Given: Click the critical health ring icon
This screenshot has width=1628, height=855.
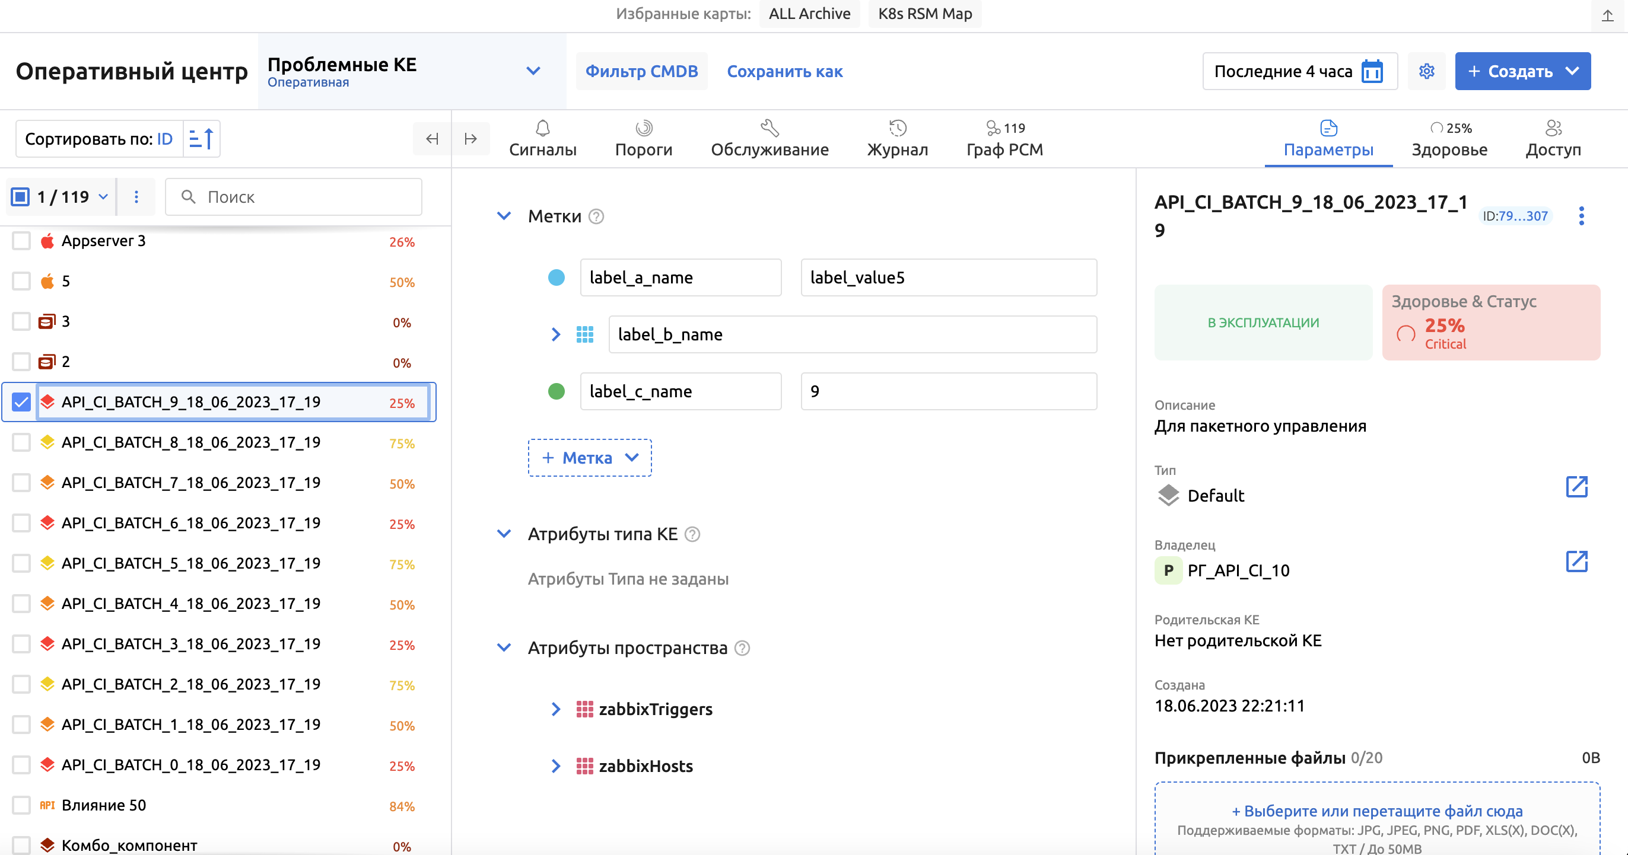Looking at the screenshot, I should [x=1406, y=333].
